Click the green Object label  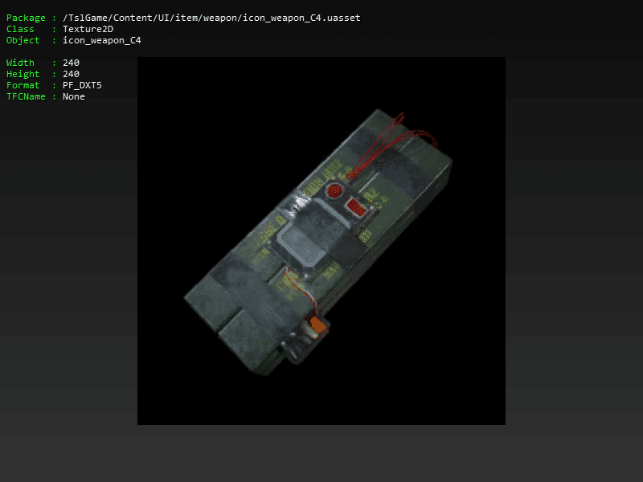pos(23,40)
